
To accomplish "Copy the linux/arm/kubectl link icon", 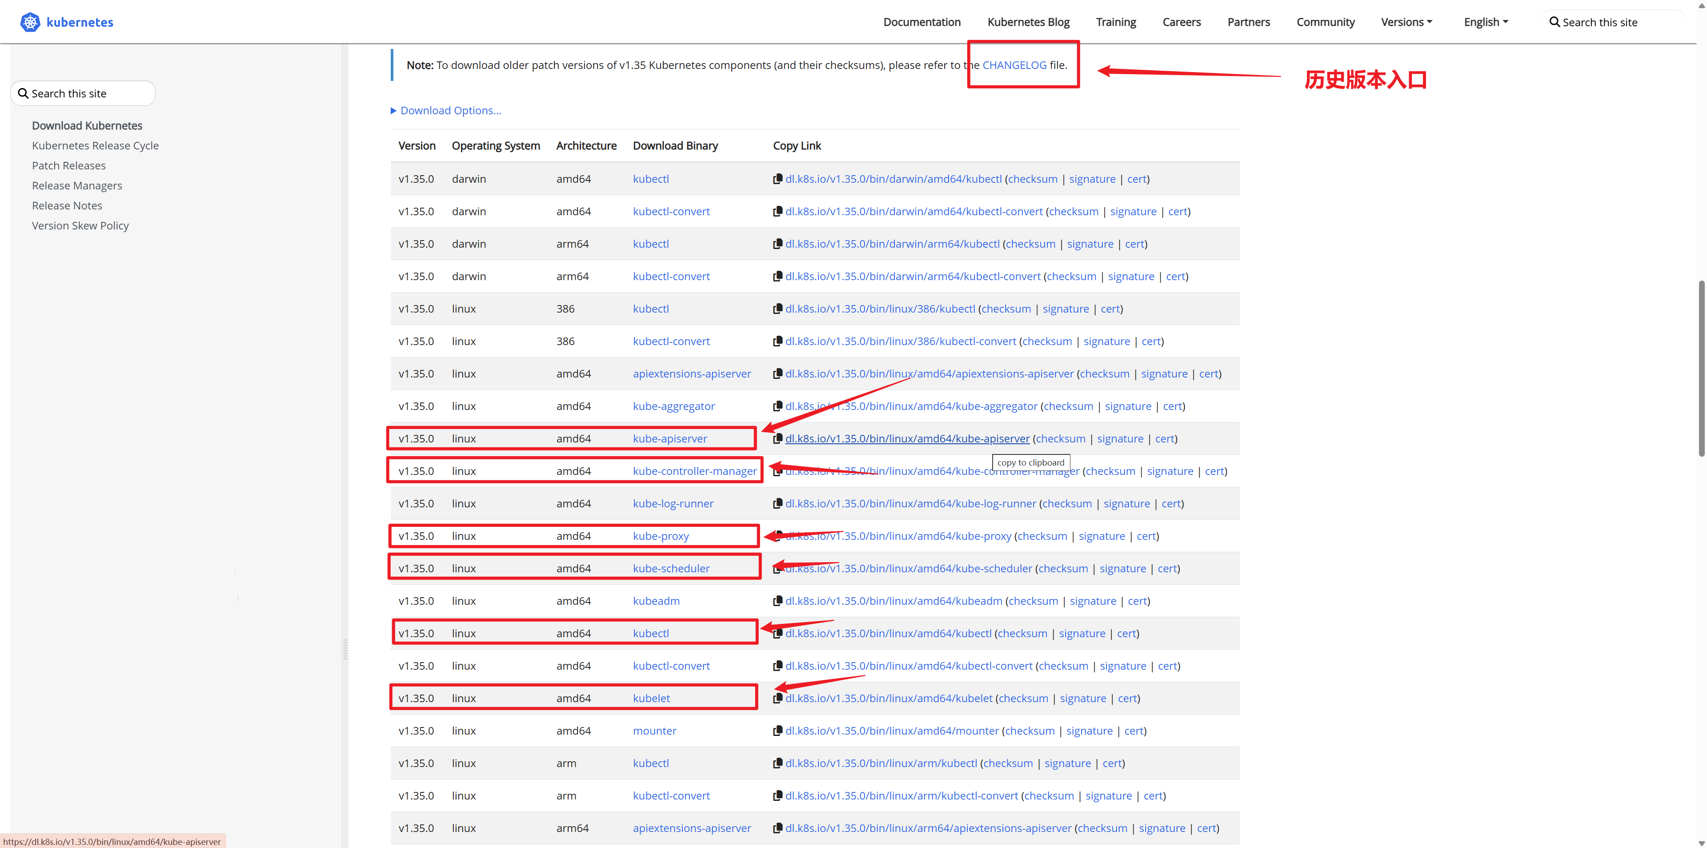I will coord(777,764).
